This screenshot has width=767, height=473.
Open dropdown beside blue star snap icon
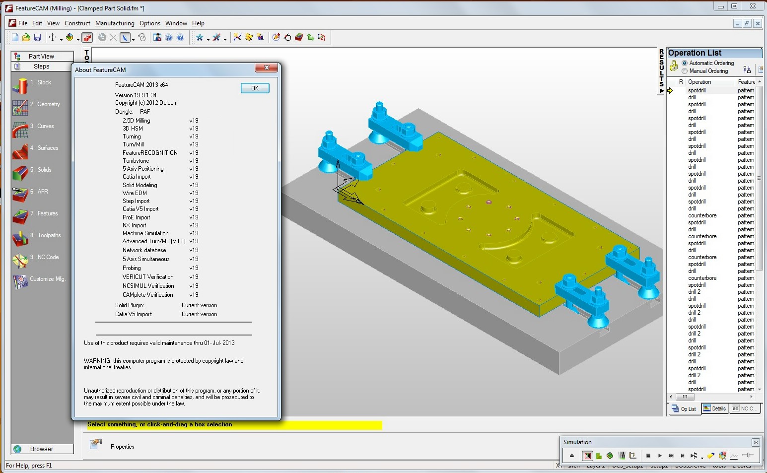point(208,39)
